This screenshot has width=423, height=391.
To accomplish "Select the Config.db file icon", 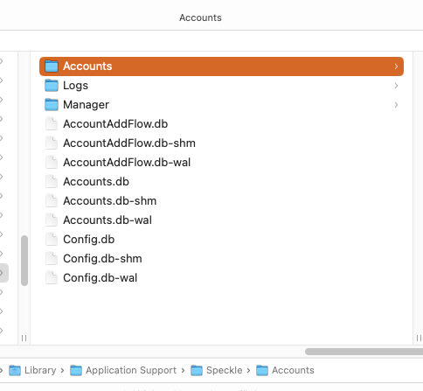I will pyautogui.click(x=52, y=240).
